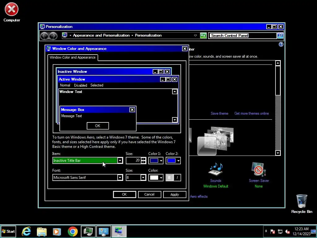
Task: Click Get more themes online link
Action: [x=251, y=113]
